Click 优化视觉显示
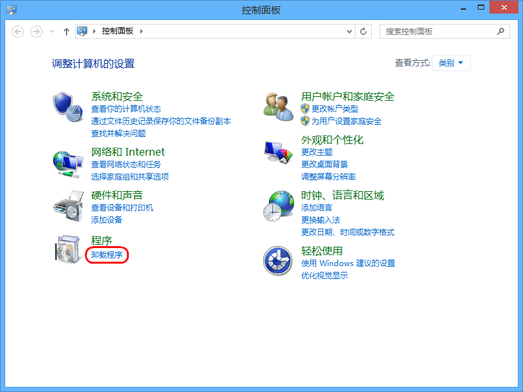The height and width of the screenshot is (392, 523). click(325, 276)
